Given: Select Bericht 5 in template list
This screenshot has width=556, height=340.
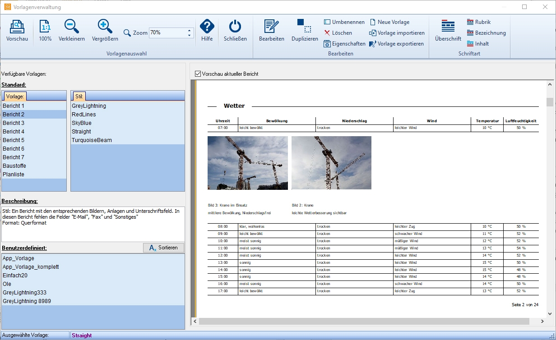Looking at the screenshot, I should click(x=14, y=140).
